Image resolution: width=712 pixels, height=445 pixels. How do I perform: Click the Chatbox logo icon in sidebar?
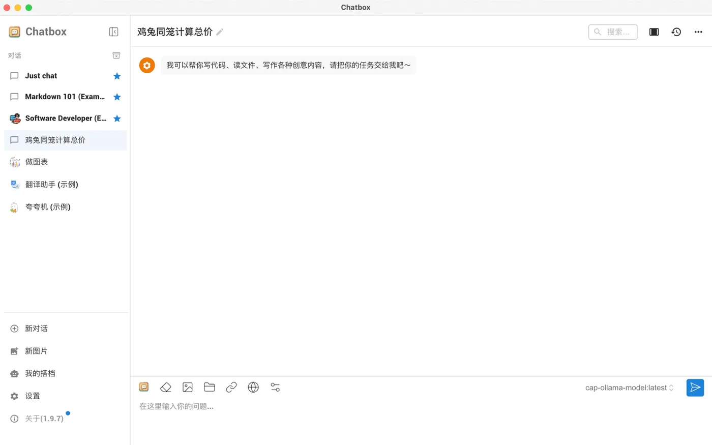15,32
